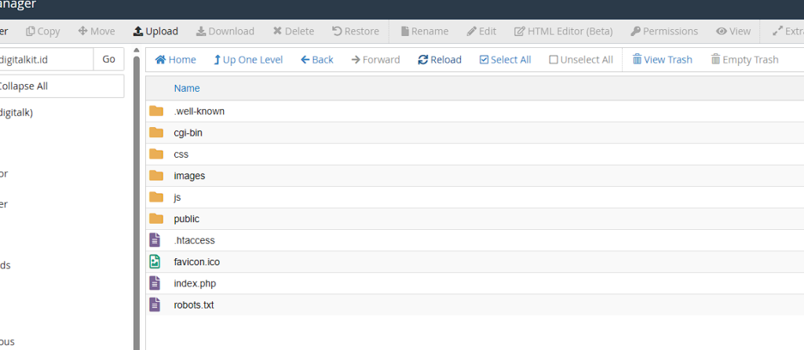804x350 pixels.
Task: Select the public folder
Action: [x=187, y=219]
